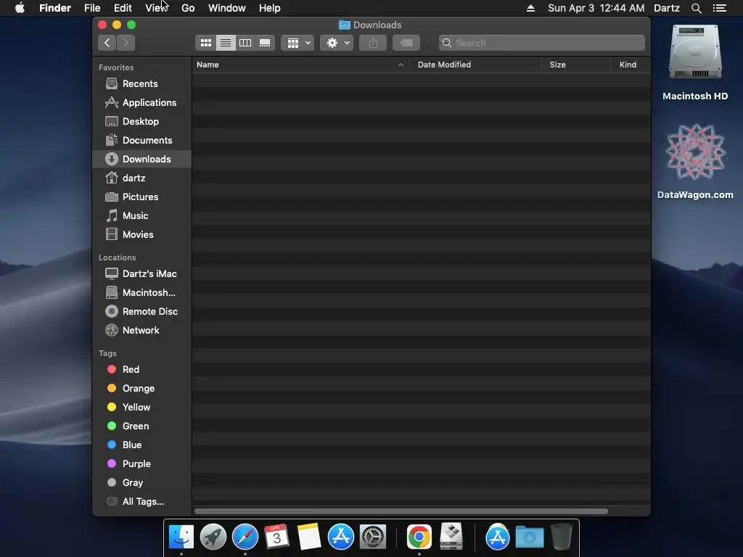This screenshot has width=743, height=557.
Task: Sort by Date Modified column header
Action: point(475,65)
